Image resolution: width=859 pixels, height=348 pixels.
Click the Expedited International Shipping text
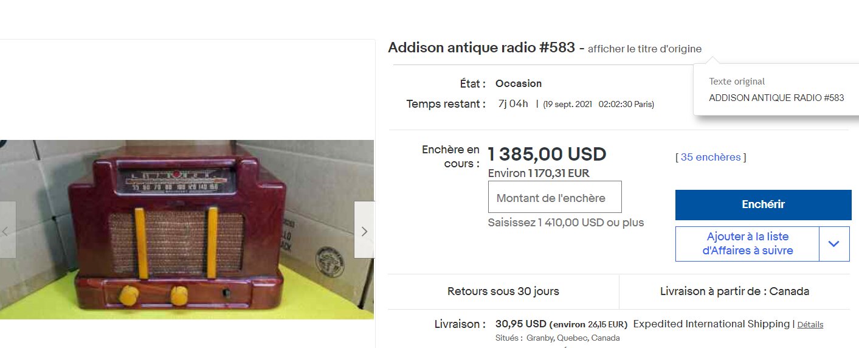tap(711, 324)
